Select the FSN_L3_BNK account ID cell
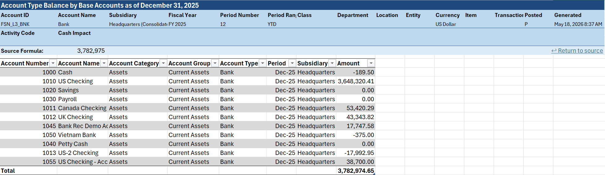The image size is (605, 175). tap(28, 24)
